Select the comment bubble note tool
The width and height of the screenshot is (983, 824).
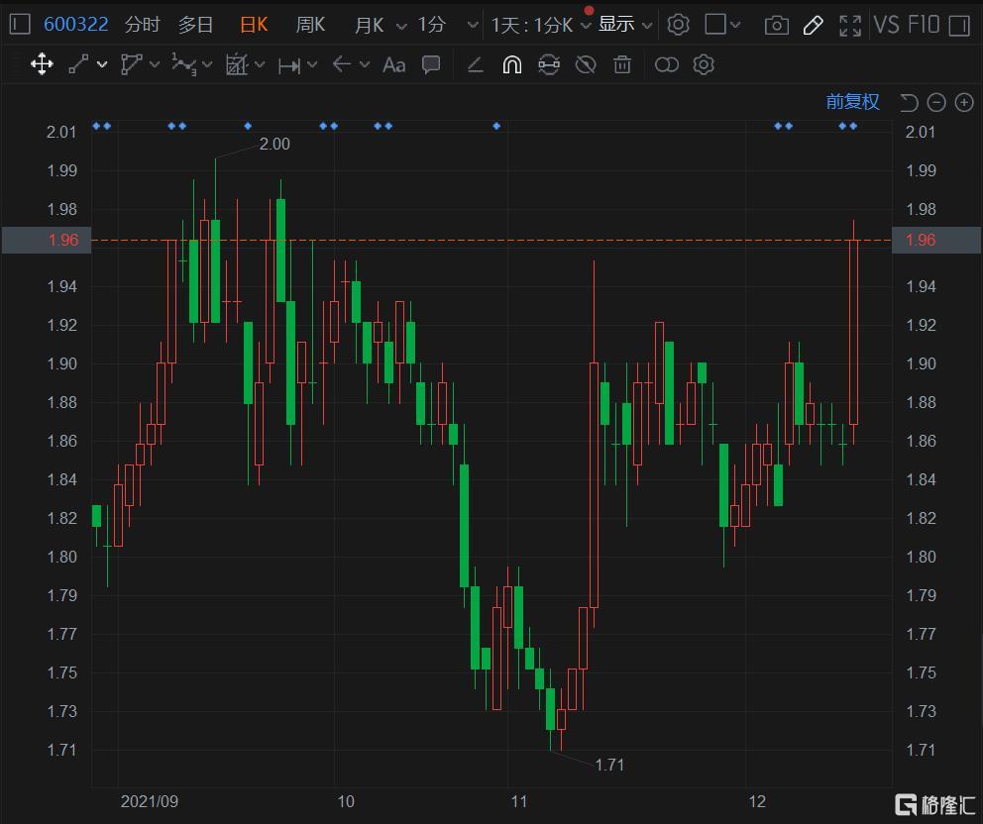431,64
